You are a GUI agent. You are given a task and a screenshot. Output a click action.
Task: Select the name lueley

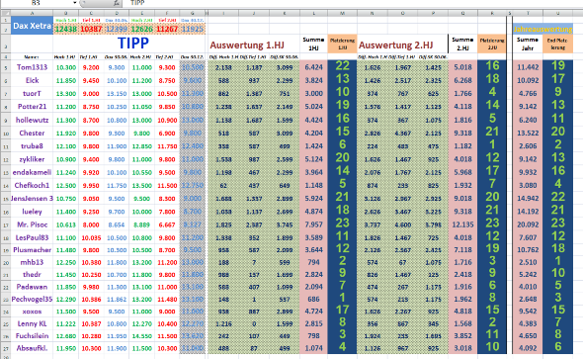coord(32,212)
